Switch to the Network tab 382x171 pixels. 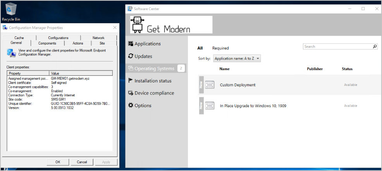[x=98, y=38]
